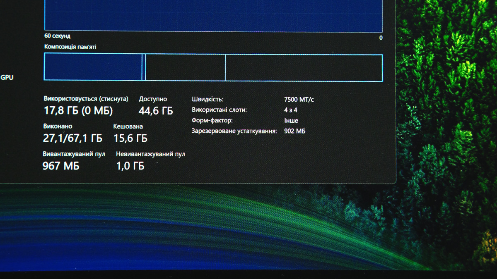Click the 'Невивантажуваний пул' label
The image size is (497, 279).
[x=150, y=154]
